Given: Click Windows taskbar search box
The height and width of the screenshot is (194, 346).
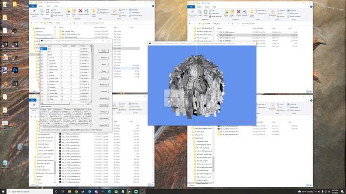Looking at the screenshot, I should (30, 192).
